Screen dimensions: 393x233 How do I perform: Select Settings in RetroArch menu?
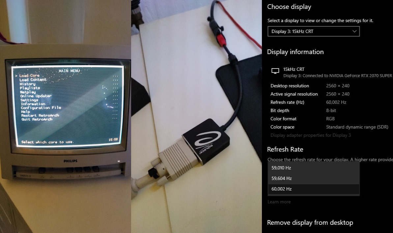[x=29, y=100]
